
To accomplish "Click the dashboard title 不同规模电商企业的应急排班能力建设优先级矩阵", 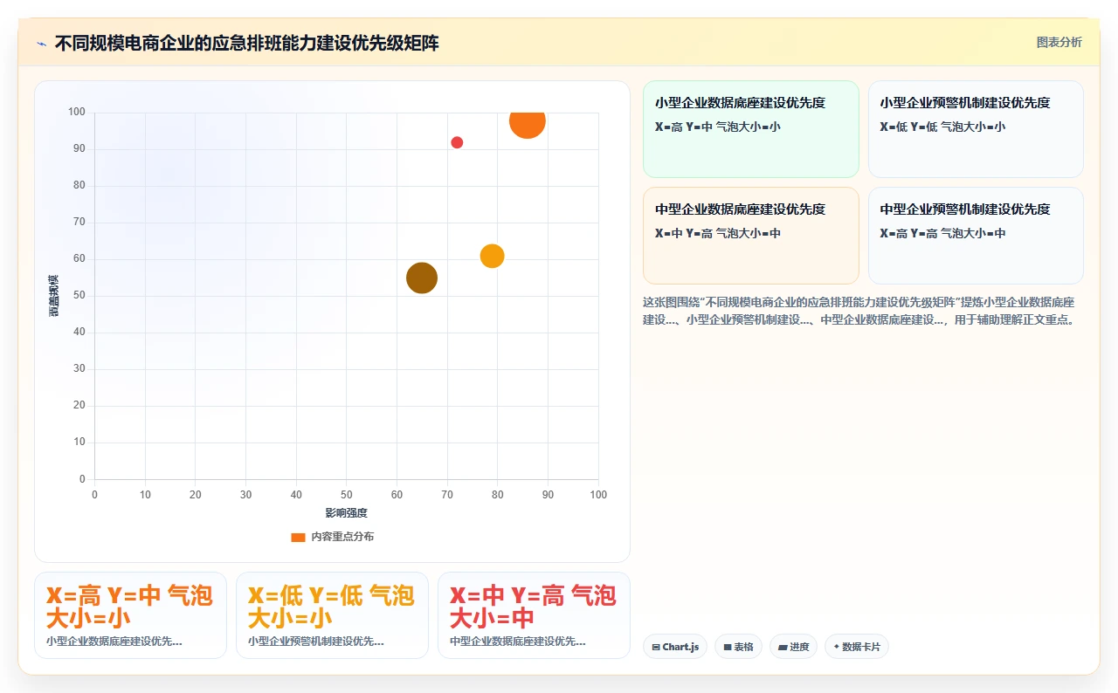I will [247, 43].
